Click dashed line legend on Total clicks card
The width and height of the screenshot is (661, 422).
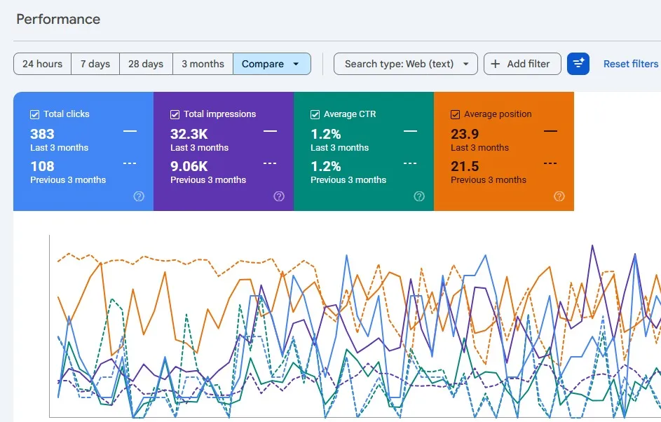(x=130, y=163)
